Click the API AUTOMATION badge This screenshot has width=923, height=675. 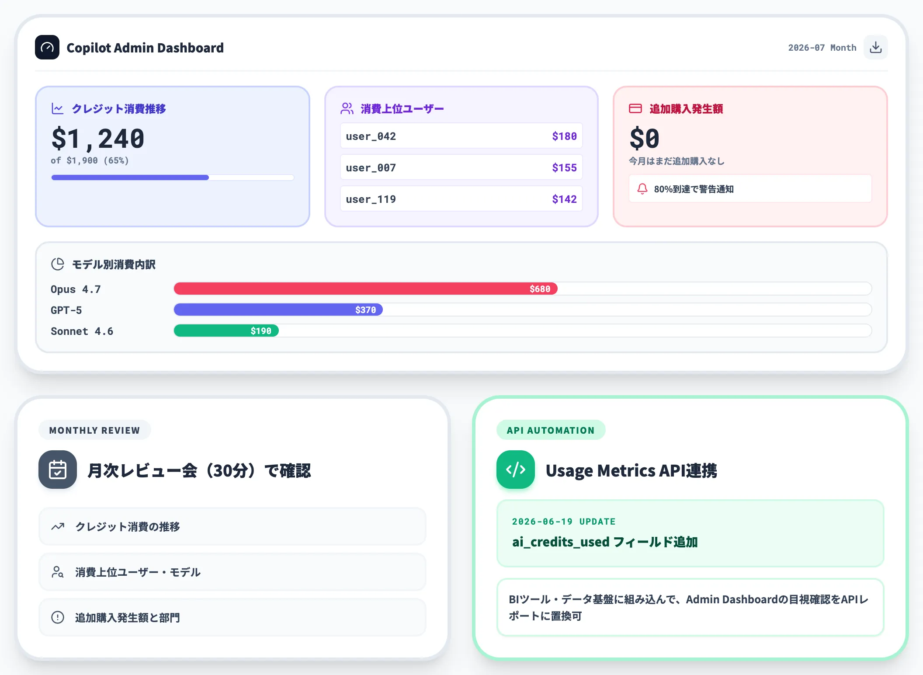coord(551,430)
